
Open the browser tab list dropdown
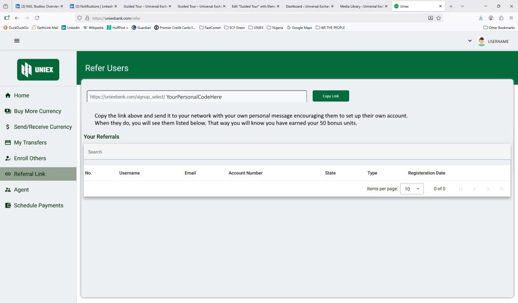(462, 6)
